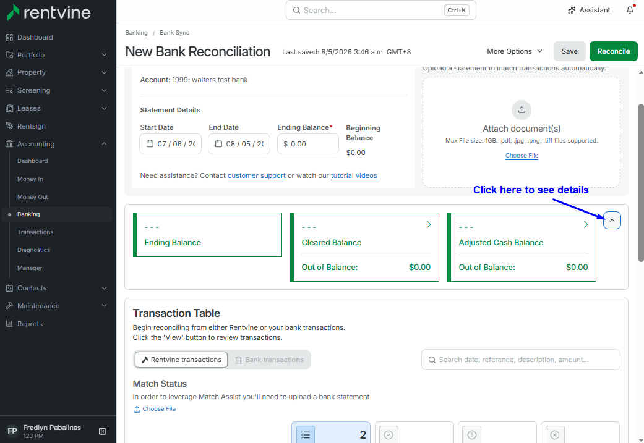Viewport: 644px width, 443px height.
Task: Expand Cleared Balance details arrow
Action: [x=428, y=224]
